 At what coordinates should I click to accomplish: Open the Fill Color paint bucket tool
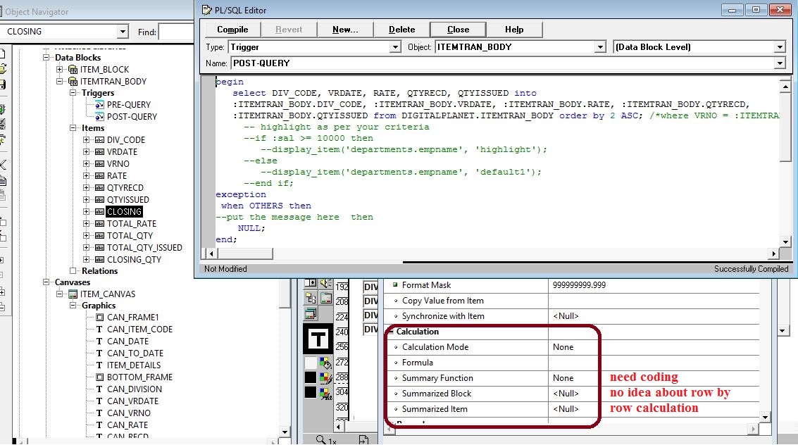coord(325,363)
